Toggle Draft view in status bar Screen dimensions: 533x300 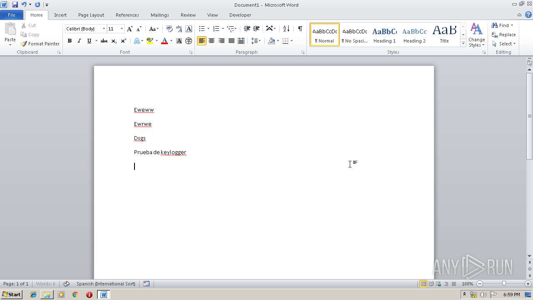(454, 284)
